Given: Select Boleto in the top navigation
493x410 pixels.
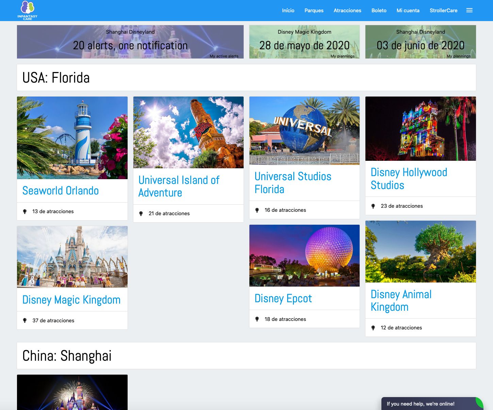Looking at the screenshot, I should [379, 11].
